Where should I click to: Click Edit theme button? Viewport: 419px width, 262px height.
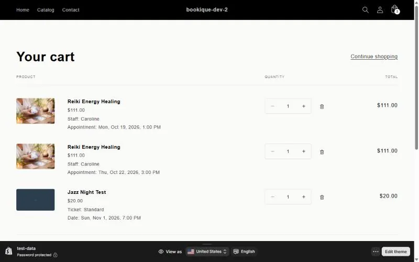click(396, 252)
